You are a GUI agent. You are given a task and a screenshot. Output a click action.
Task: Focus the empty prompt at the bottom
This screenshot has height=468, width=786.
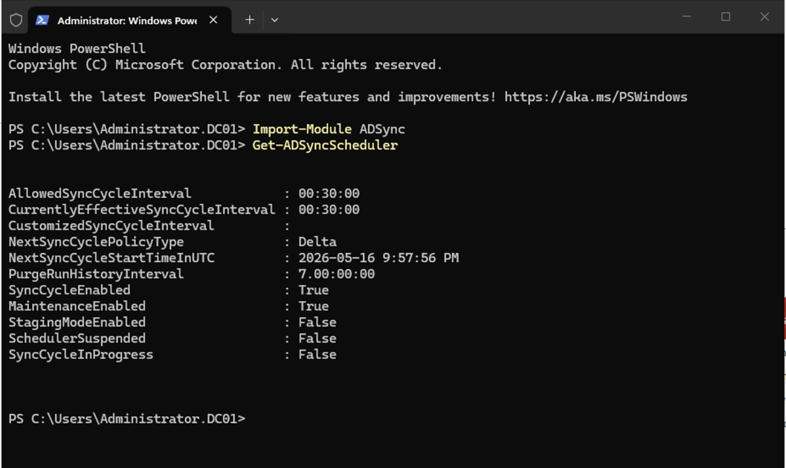pyautogui.click(x=127, y=419)
